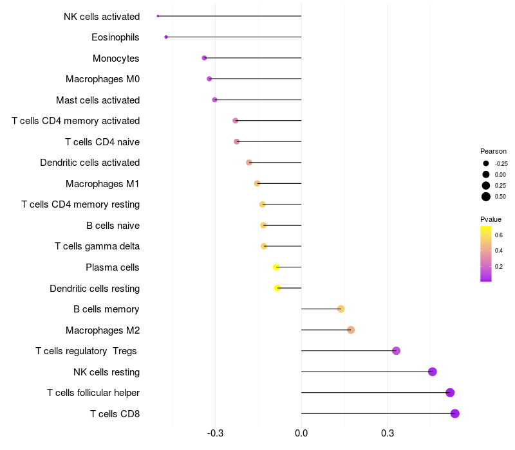Click the 0.0 x-axis tick label
Screen dimensions: 515x450
[301, 433]
